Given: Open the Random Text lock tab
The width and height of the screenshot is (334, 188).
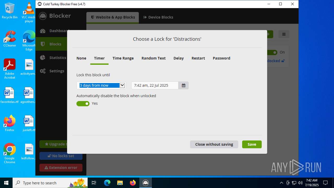Looking at the screenshot, I should [x=153, y=58].
